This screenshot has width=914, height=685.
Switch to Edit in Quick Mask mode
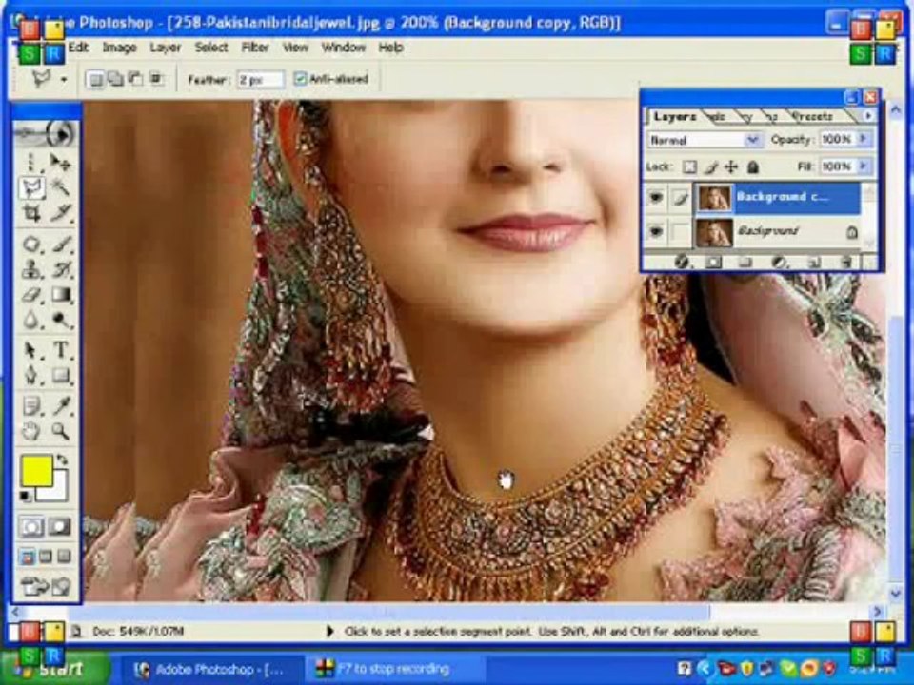click(61, 527)
